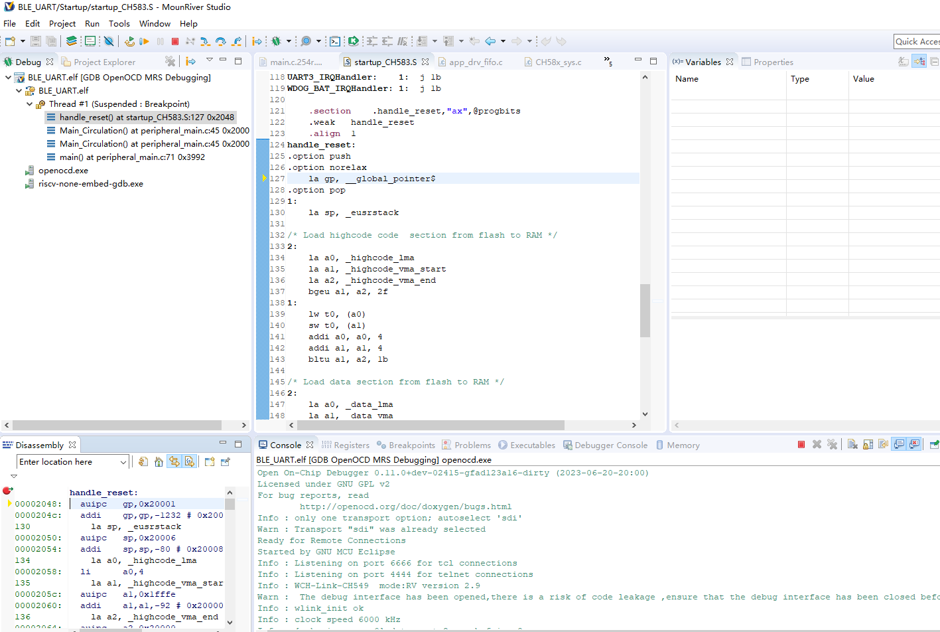
Task: Open the Project menu
Action: click(62, 23)
